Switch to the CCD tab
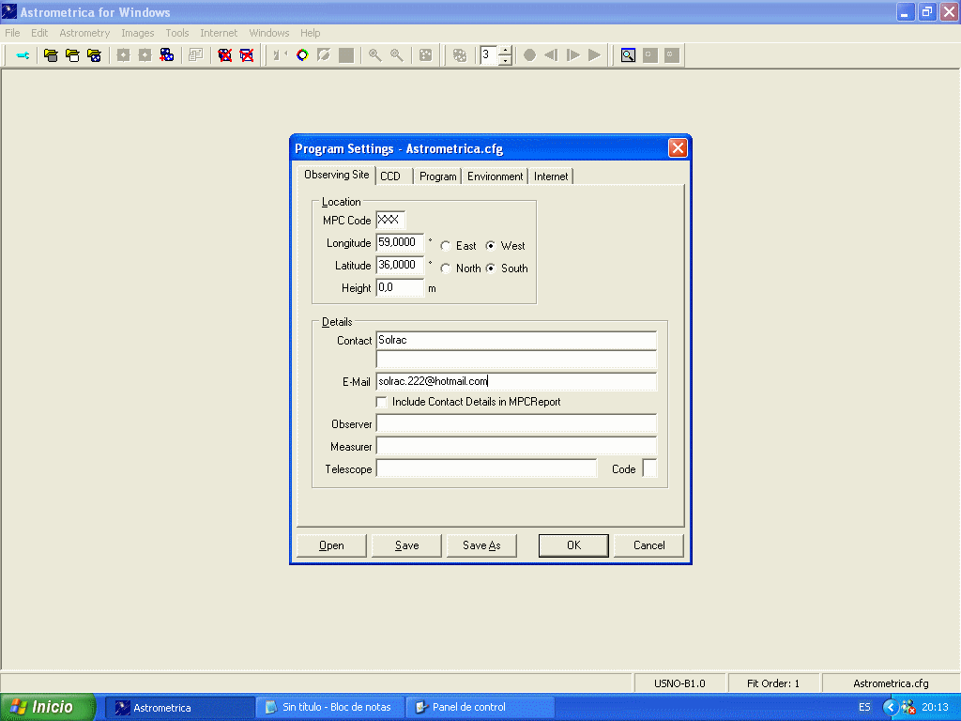 (393, 176)
